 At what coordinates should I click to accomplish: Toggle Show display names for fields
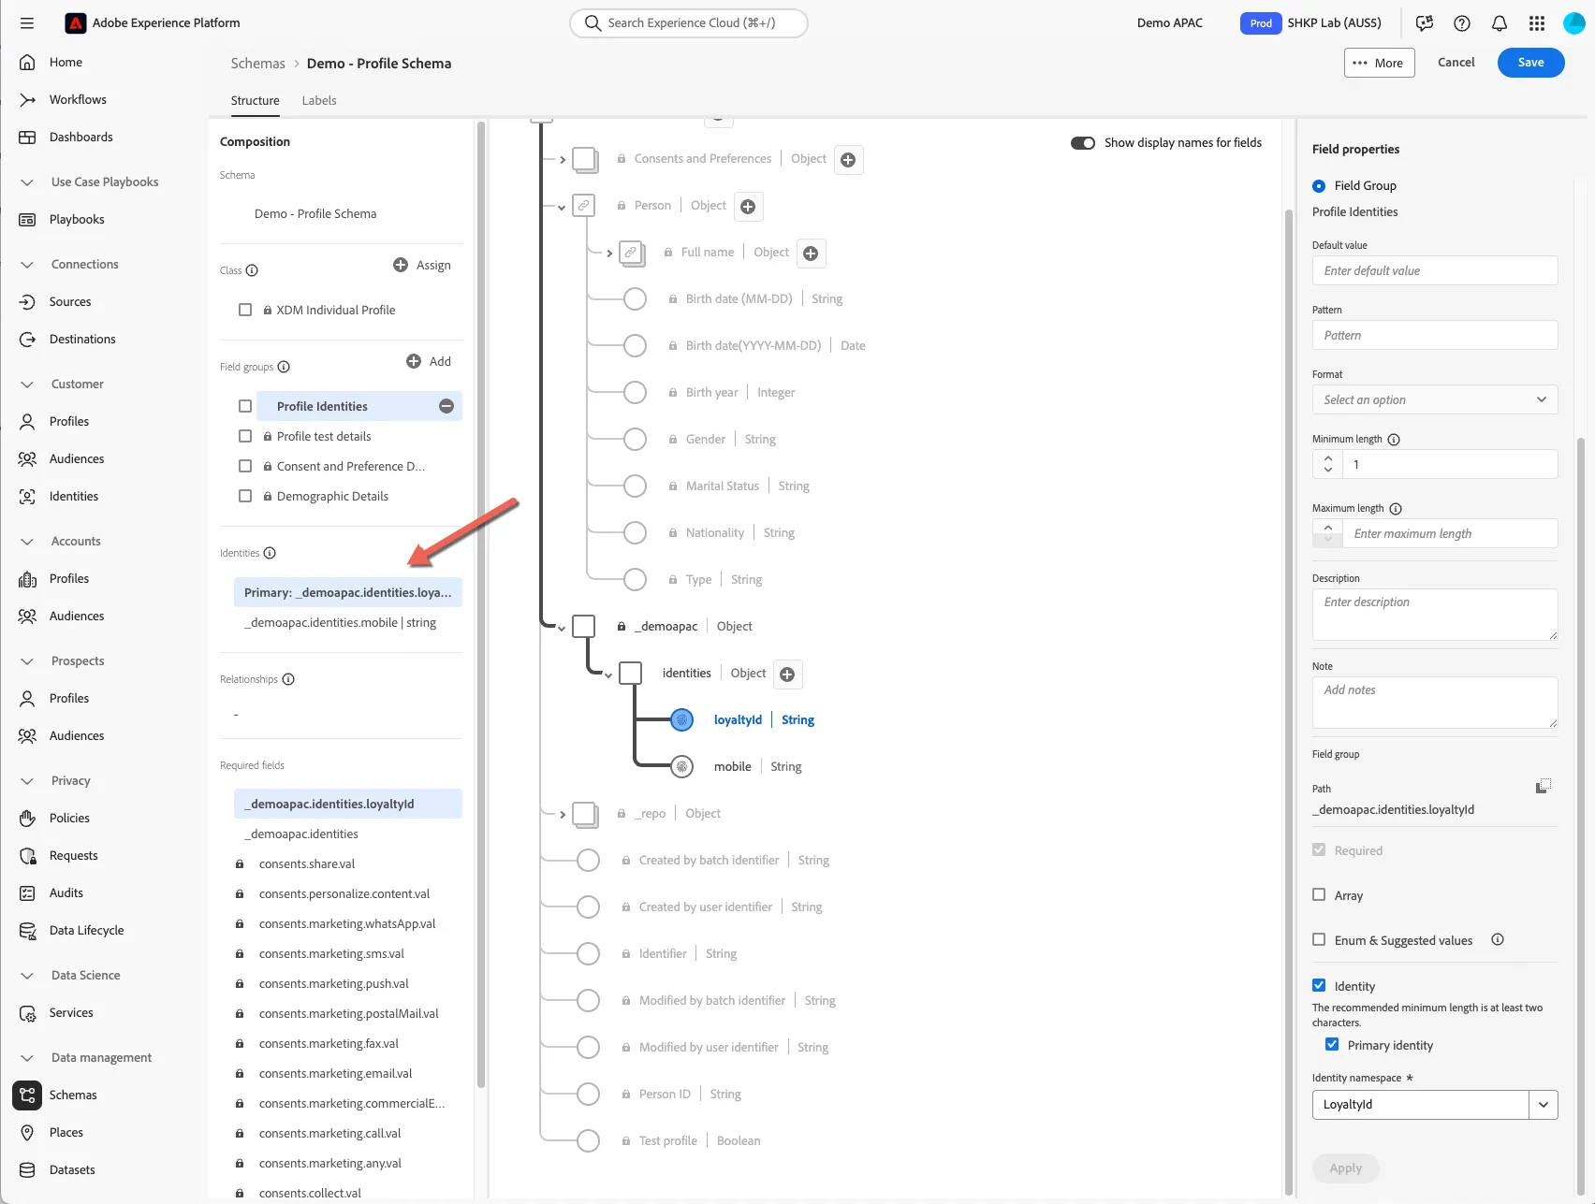pyautogui.click(x=1083, y=143)
